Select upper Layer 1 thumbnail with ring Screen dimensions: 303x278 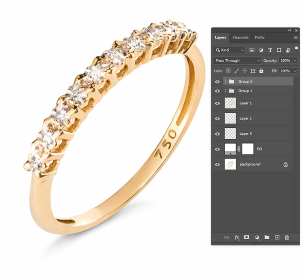point(230,103)
